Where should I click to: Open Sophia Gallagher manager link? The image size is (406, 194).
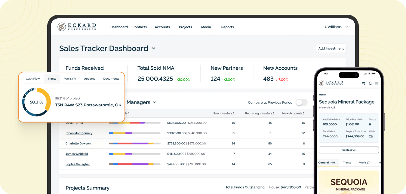[78, 164]
